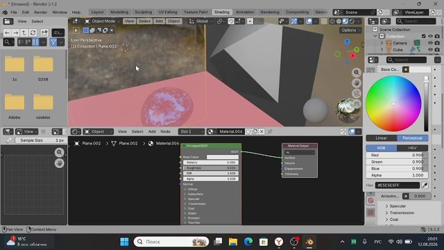The width and height of the screenshot is (444, 250).
Task: Open the Windows Start menu
Action: point(124,242)
